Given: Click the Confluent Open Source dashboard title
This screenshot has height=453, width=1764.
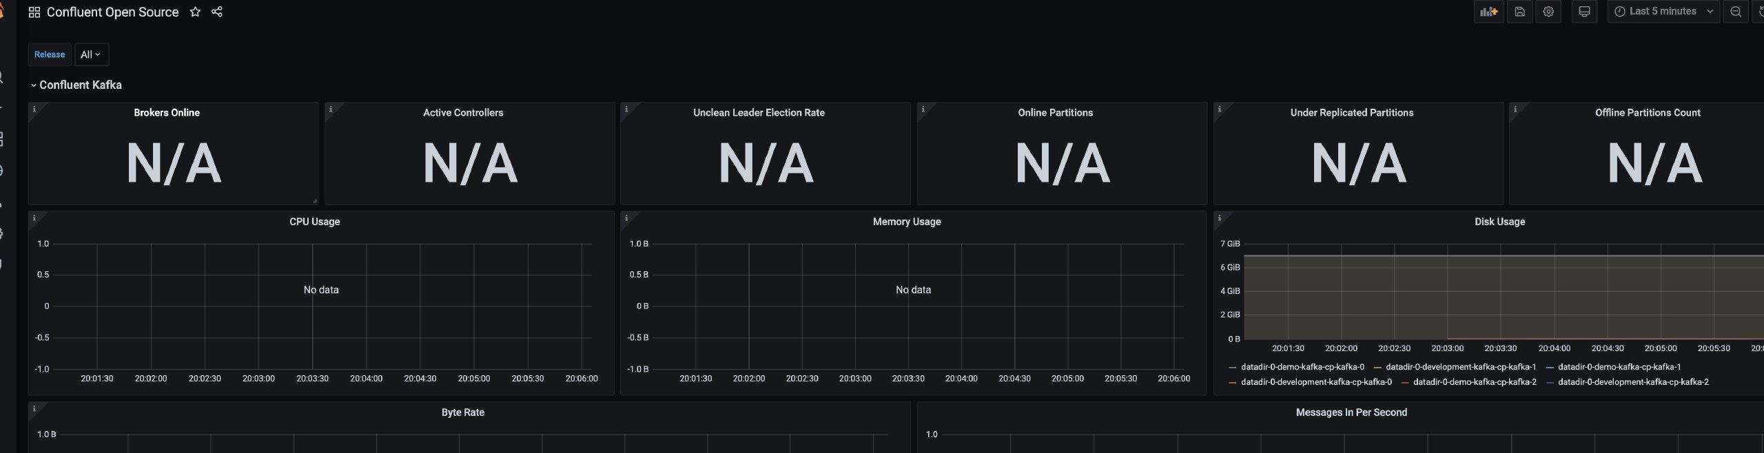Looking at the screenshot, I should tap(112, 12).
